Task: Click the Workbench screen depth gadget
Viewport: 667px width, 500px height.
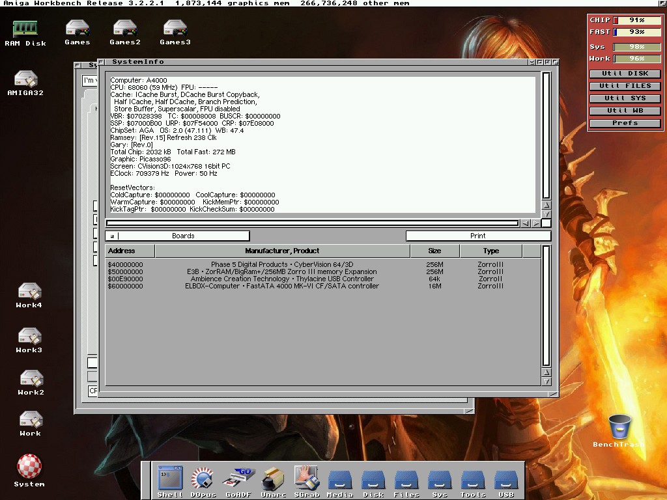Action: pyautogui.click(x=662, y=3)
